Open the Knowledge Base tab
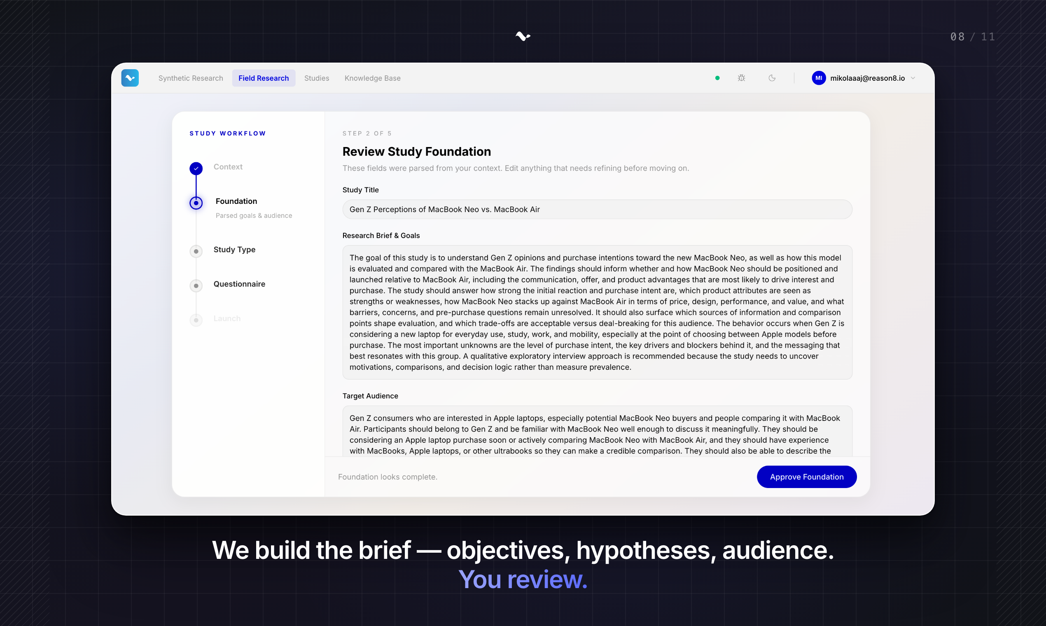Image resolution: width=1046 pixels, height=626 pixels. [x=372, y=78]
